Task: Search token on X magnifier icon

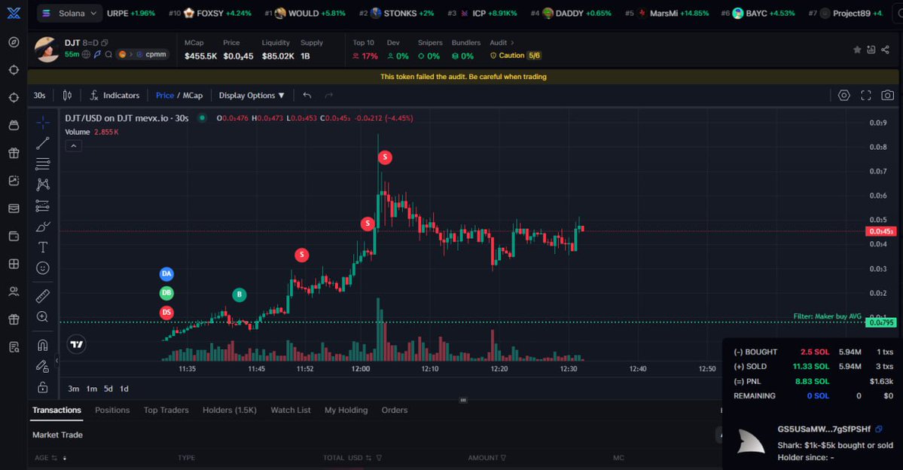Action: pos(108,54)
